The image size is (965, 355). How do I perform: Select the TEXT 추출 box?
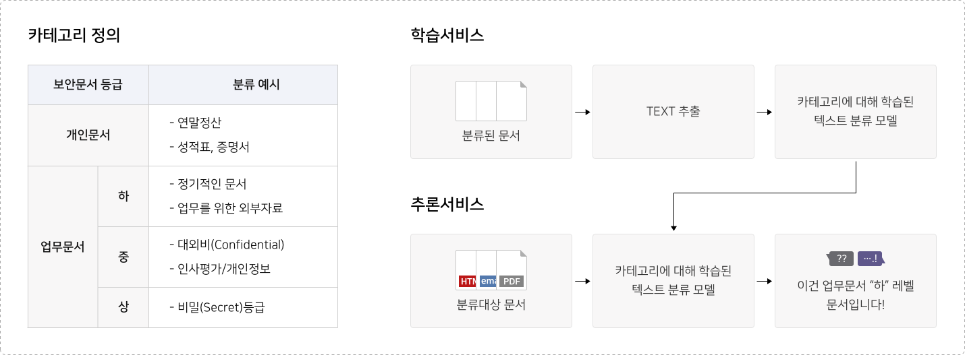pos(673,112)
